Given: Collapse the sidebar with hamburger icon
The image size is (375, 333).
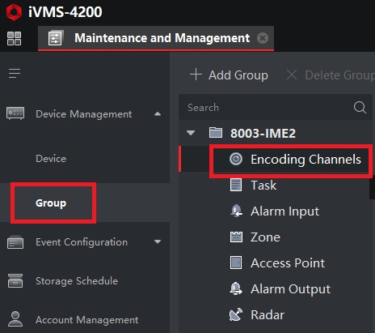Looking at the screenshot, I should point(15,73).
